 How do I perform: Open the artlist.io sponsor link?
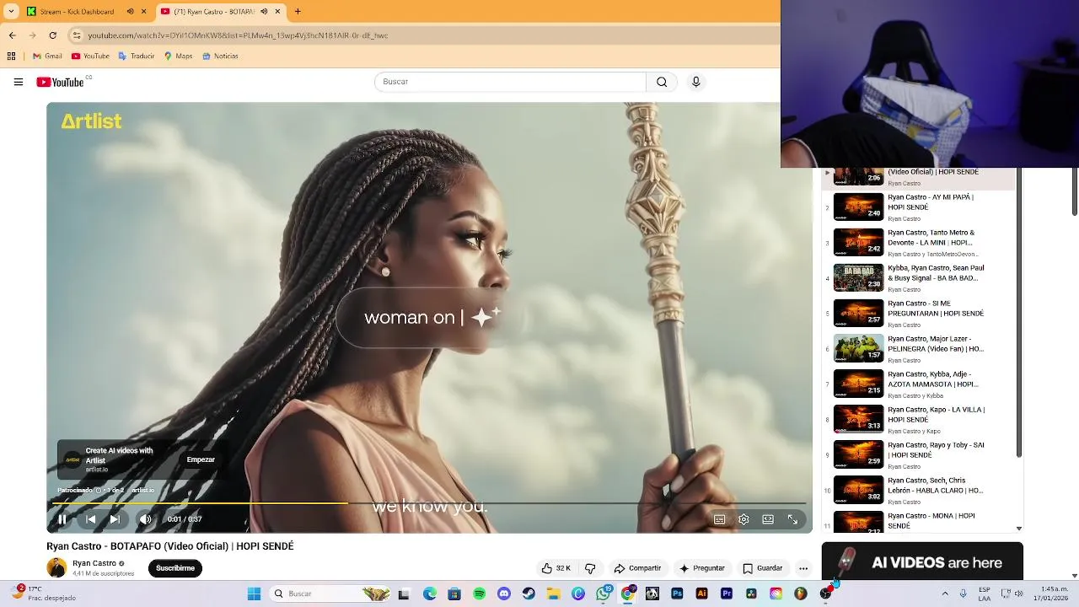[x=143, y=490]
